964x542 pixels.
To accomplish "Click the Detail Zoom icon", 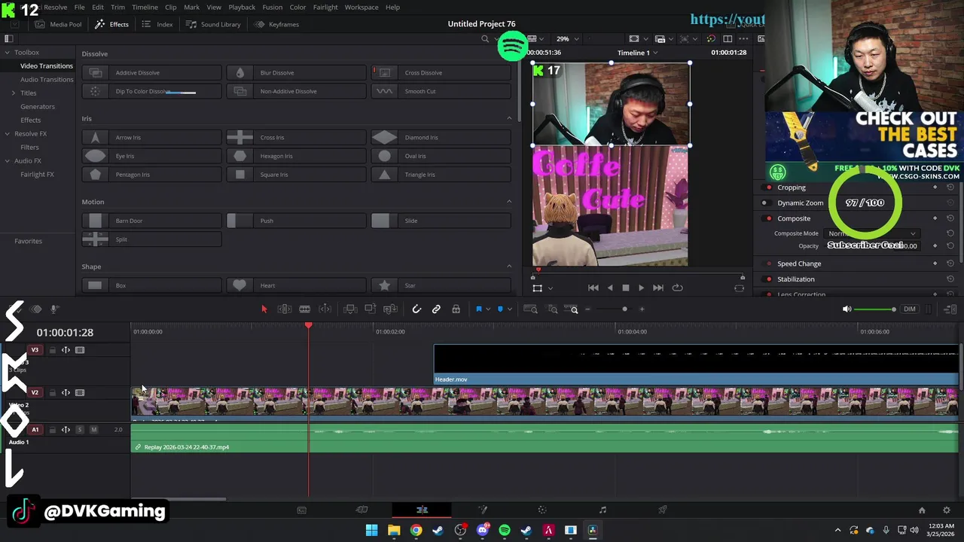I will (x=553, y=309).
